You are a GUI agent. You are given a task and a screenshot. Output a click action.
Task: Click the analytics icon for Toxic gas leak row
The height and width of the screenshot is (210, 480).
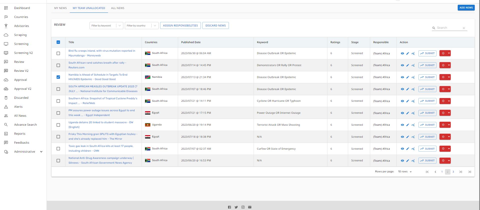pyautogui.click(x=413, y=149)
